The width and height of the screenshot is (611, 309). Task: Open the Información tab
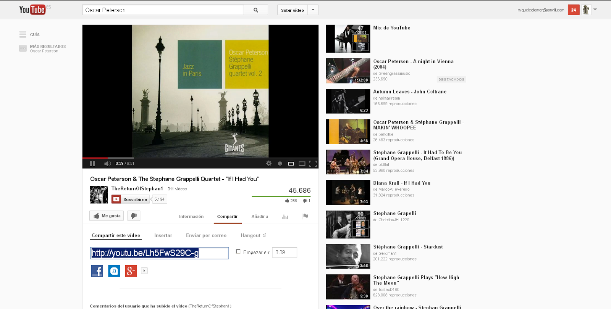coord(191,216)
